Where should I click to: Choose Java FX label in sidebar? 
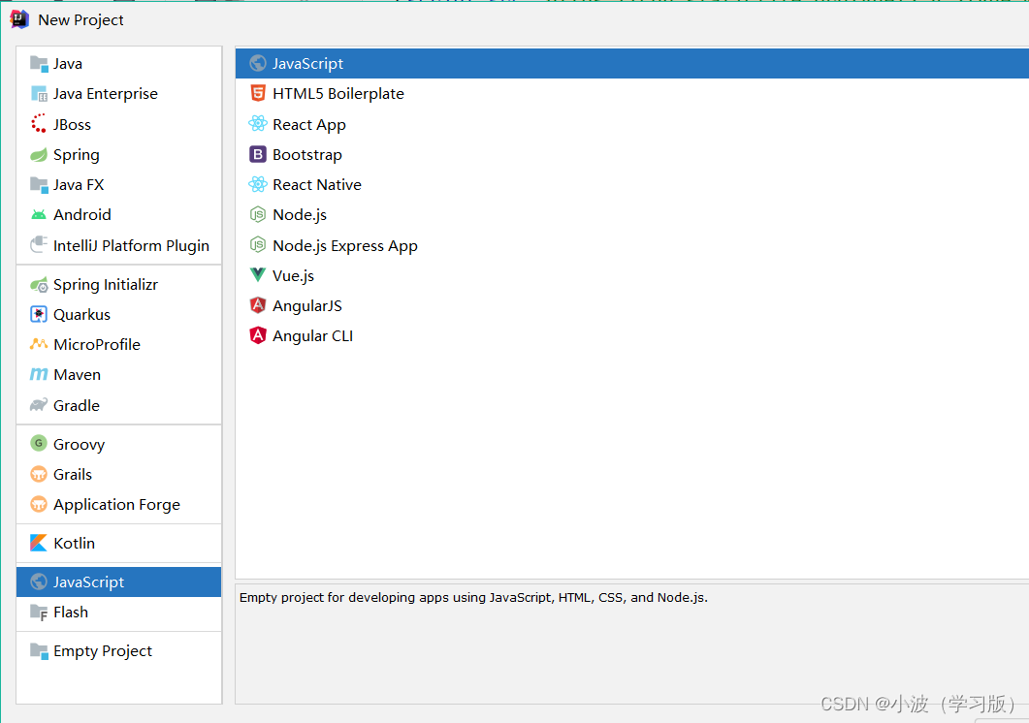coord(79,185)
